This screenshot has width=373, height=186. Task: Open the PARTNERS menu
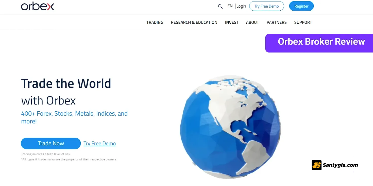pyautogui.click(x=277, y=22)
